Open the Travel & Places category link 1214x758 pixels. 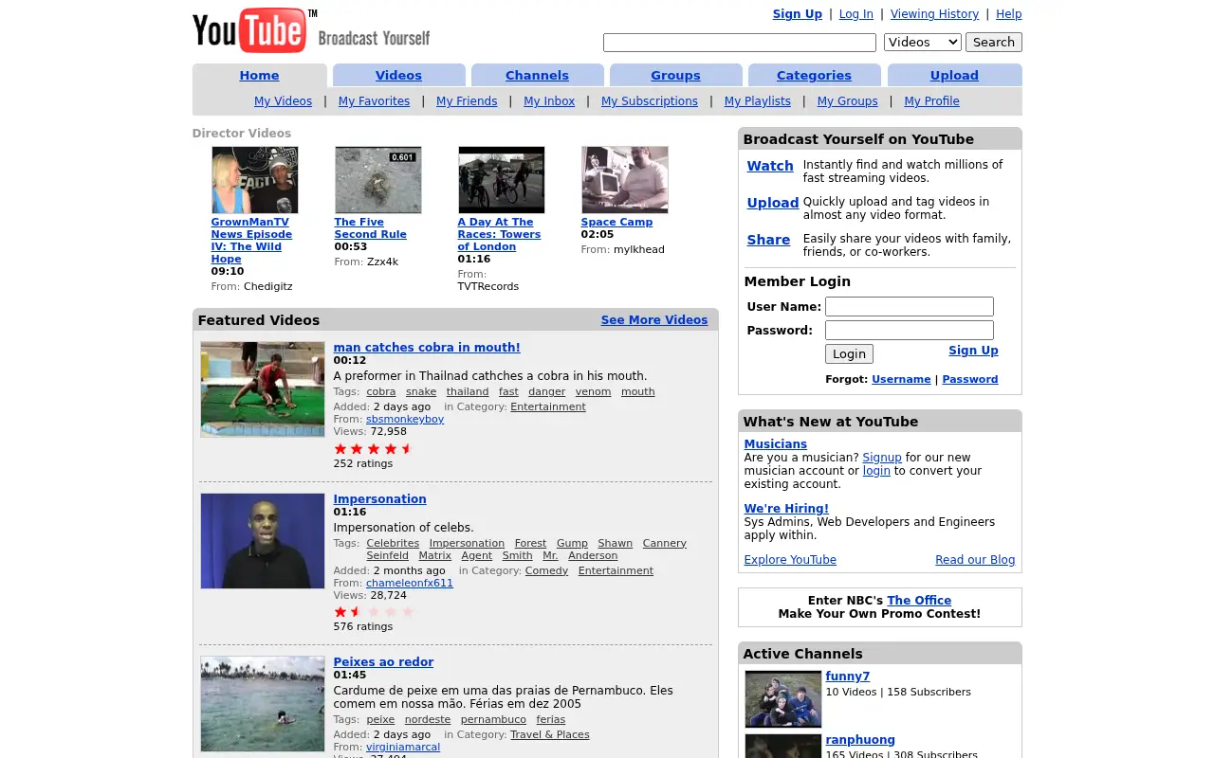(x=550, y=735)
